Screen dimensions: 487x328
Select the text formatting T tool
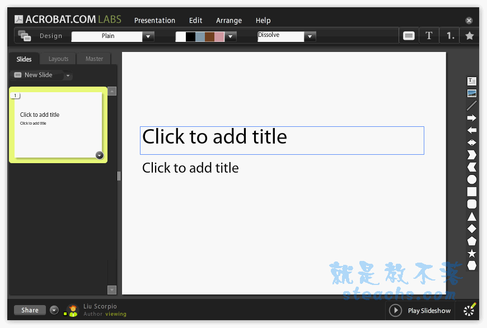[429, 36]
